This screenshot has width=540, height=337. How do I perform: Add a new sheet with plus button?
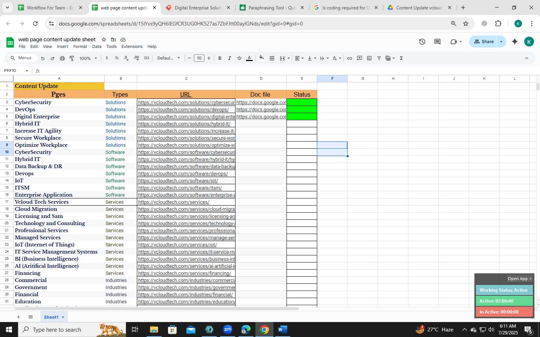[18, 317]
